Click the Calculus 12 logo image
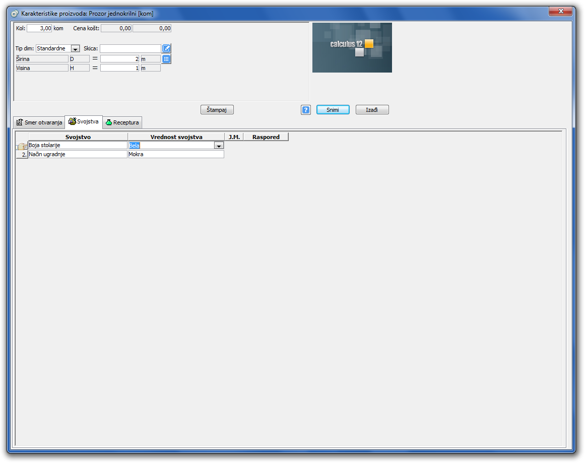The image size is (585, 463). click(352, 47)
